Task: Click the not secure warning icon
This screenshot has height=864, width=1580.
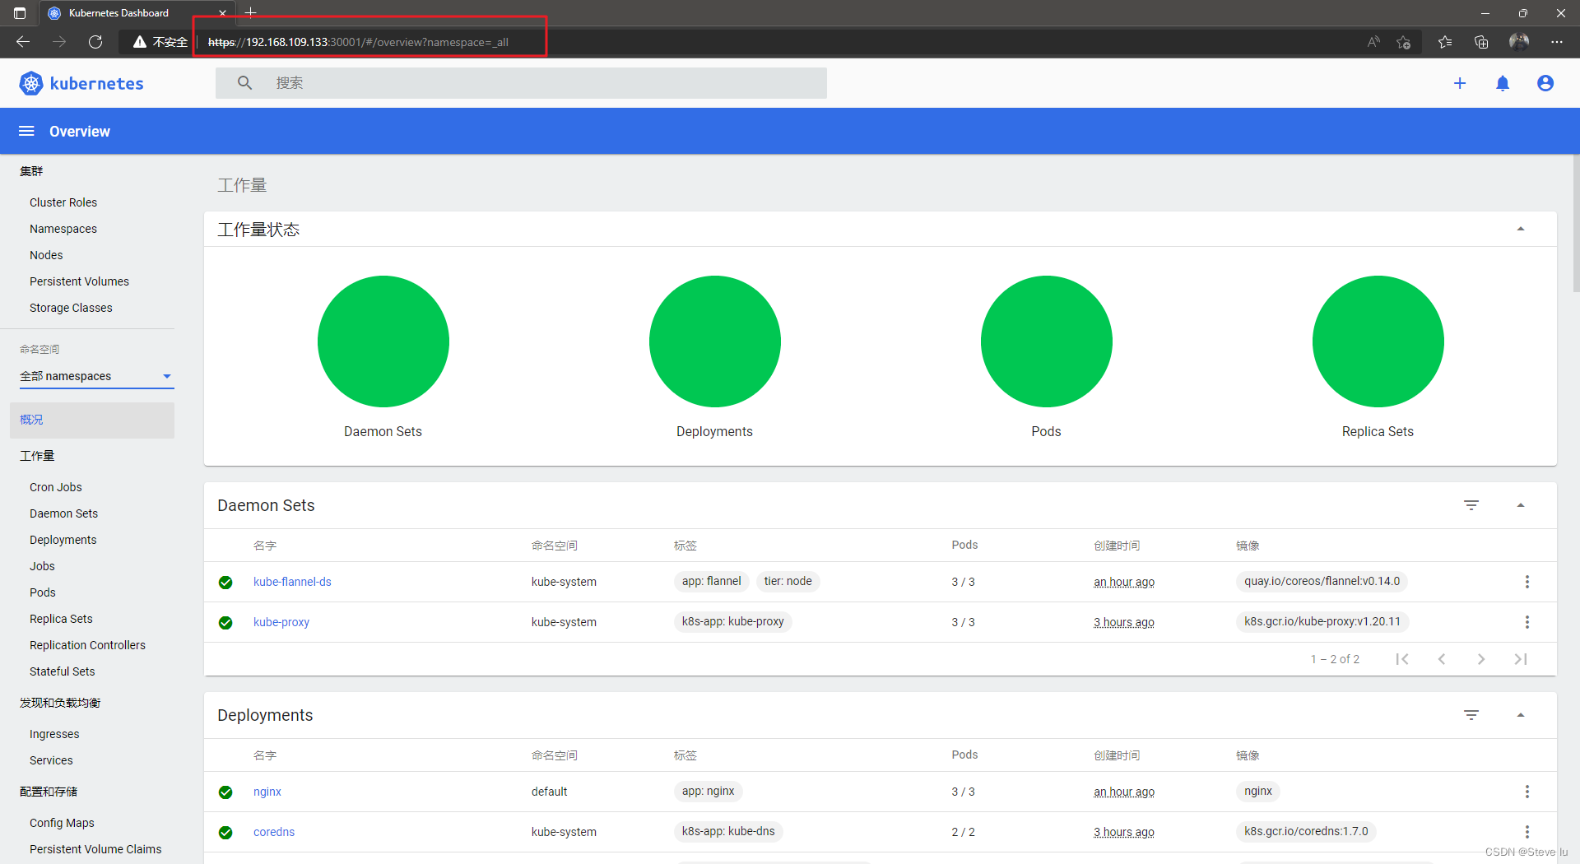Action: click(x=140, y=42)
